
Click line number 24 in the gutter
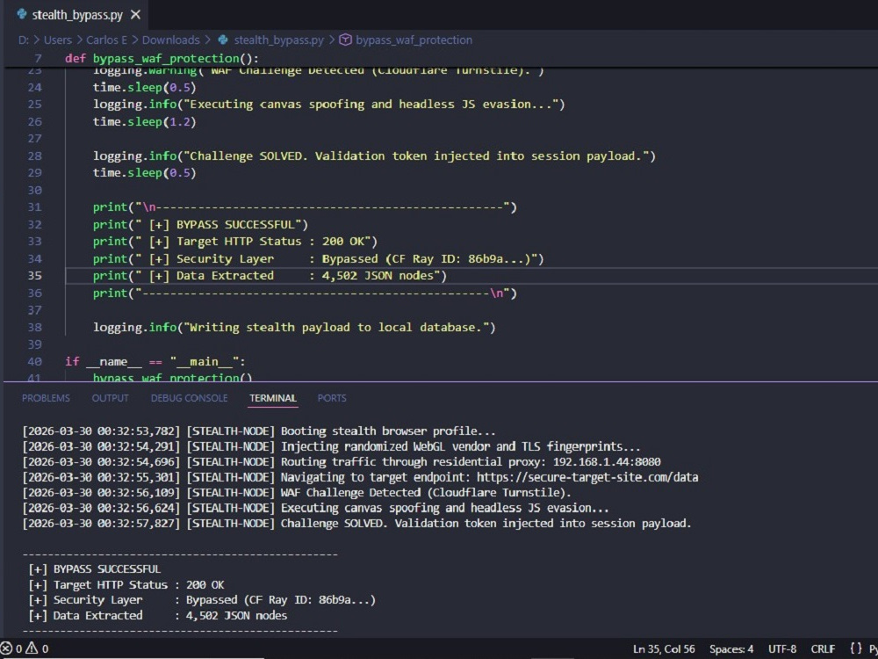click(35, 87)
